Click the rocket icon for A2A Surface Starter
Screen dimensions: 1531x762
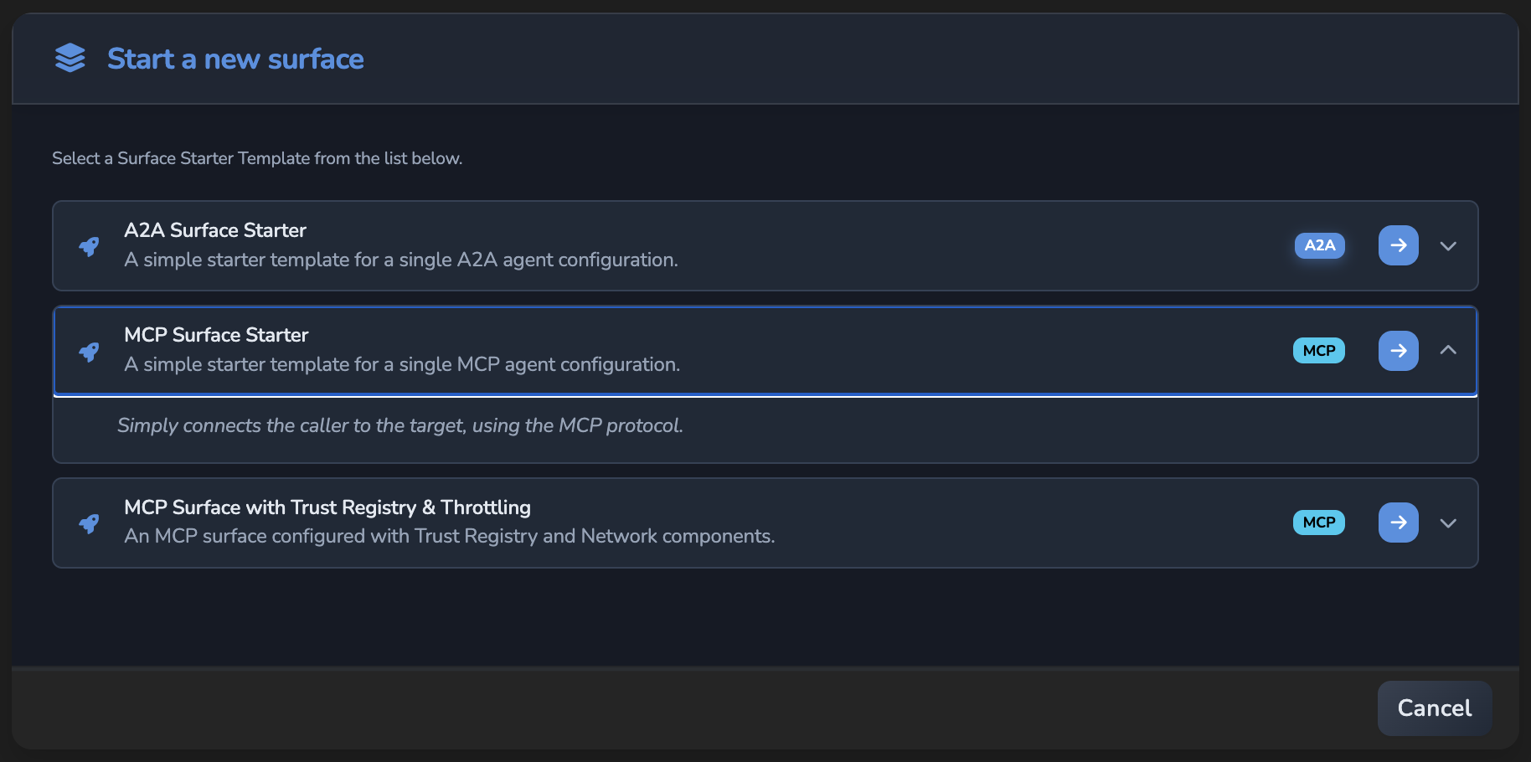[89, 246]
